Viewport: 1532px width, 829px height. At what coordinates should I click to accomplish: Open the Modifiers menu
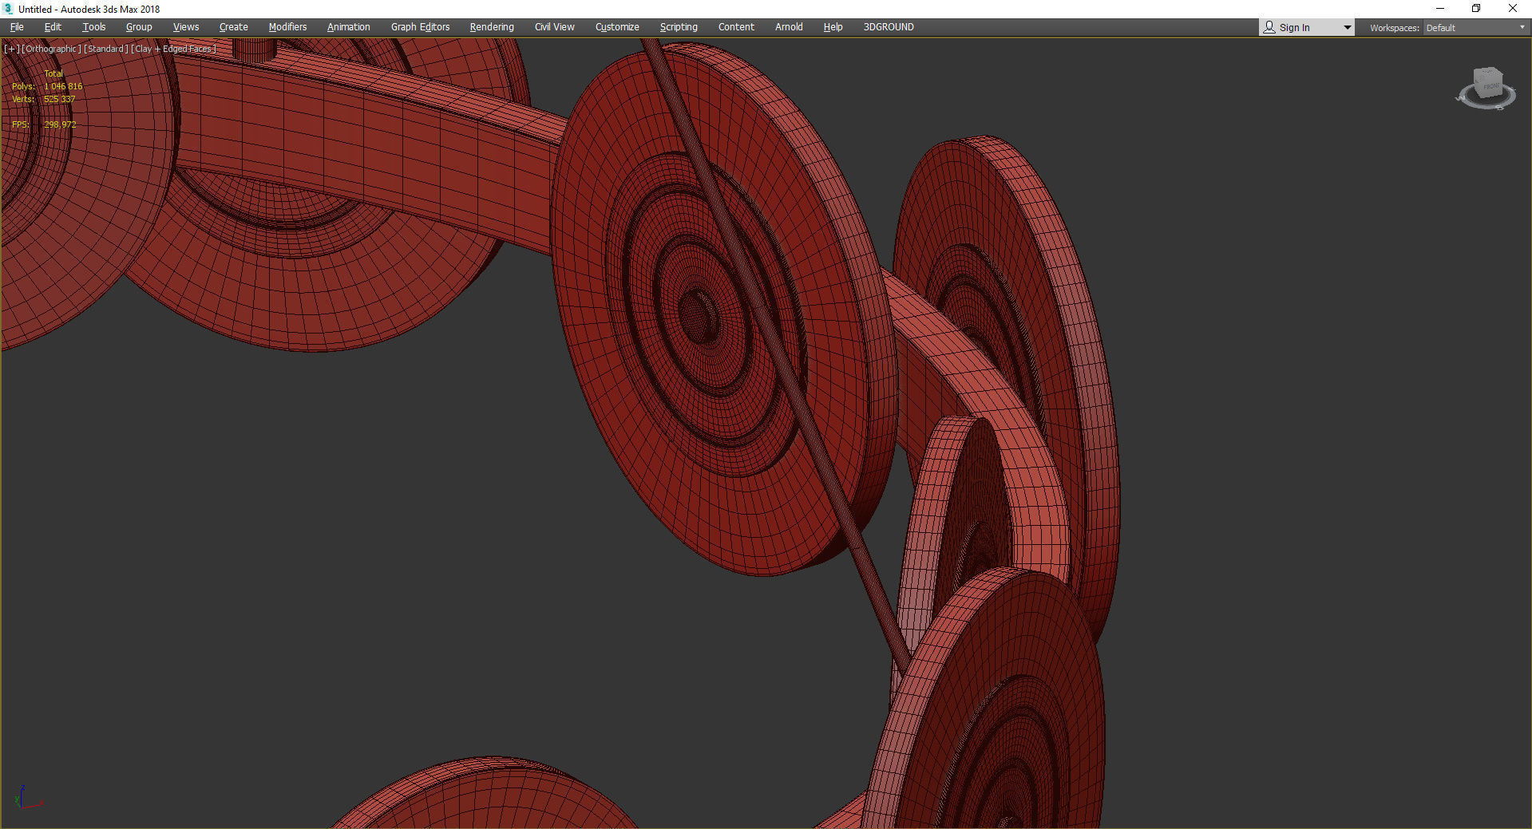click(287, 27)
